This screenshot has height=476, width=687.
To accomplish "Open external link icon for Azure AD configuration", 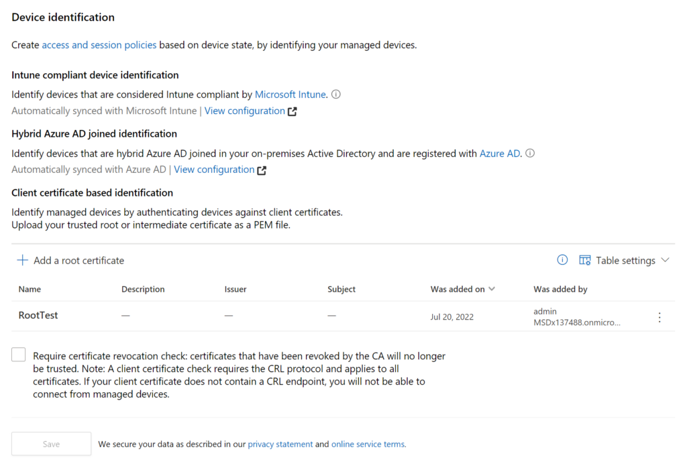I will tap(262, 170).
